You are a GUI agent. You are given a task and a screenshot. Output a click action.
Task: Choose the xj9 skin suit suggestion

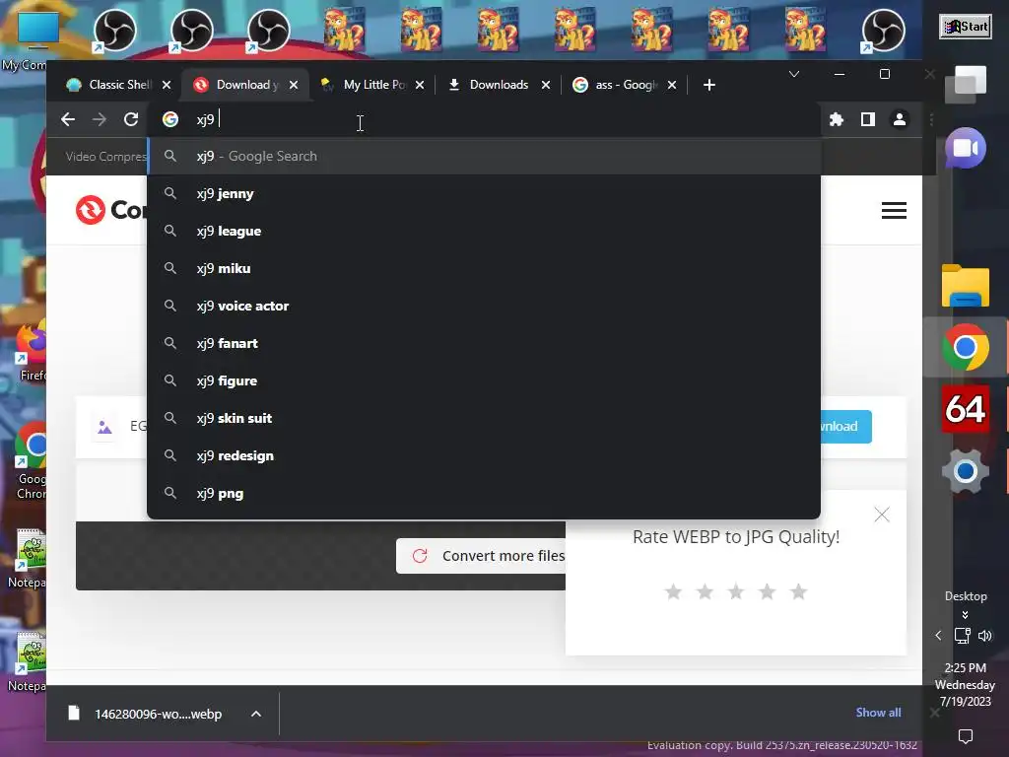click(x=484, y=418)
